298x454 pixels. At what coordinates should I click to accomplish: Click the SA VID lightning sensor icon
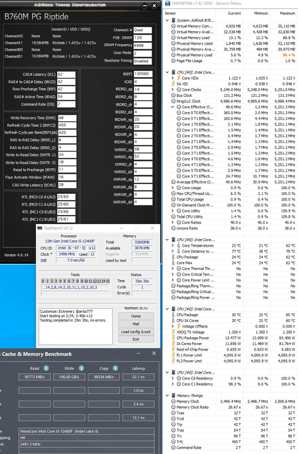(174, 84)
